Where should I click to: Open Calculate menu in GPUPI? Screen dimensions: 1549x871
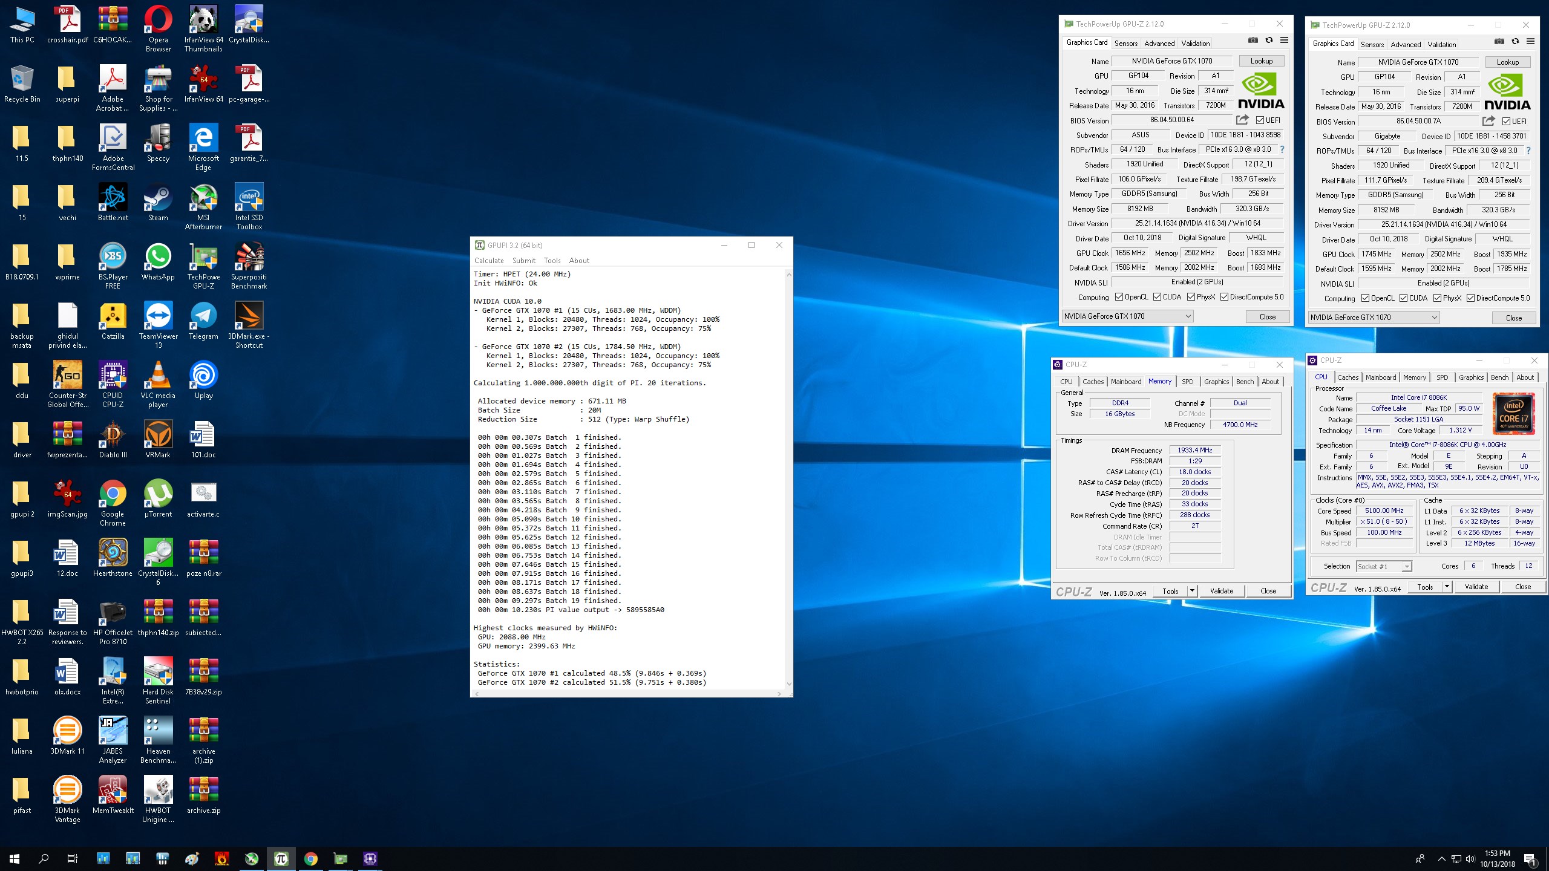[x=489, y=261]
